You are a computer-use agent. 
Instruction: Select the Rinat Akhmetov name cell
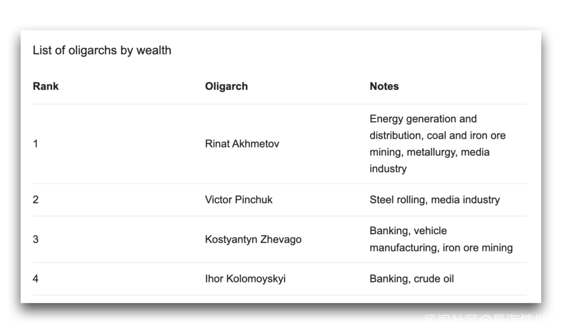pyautogui.click(x=242, y=143)
